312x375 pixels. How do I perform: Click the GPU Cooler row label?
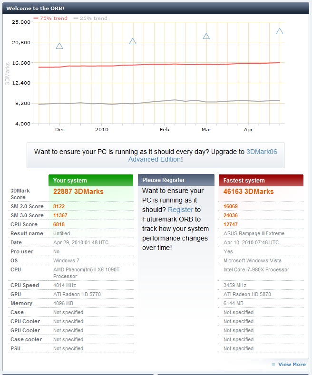(25, 330)
